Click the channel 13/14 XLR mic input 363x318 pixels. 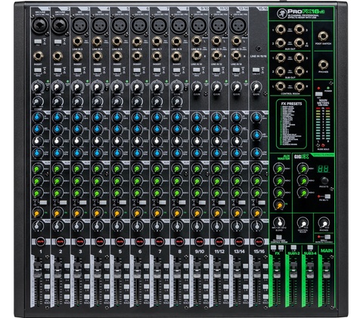pyautogui.click(x=238, y=26)
